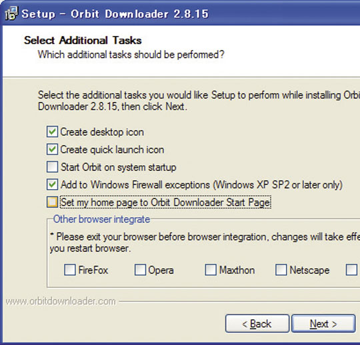Click 'Which additional tasks should be performed?' text
This screenshot has width=360, height=345.
coord(131,55)
